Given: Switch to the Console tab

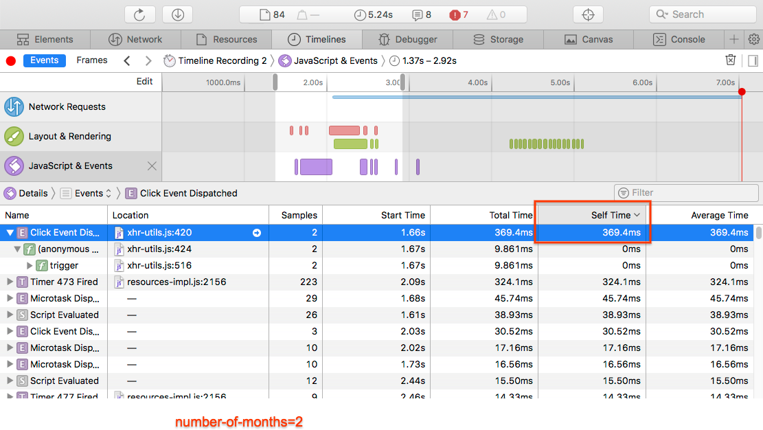Looking at the screenshot, I should click(x=679, y=39).
